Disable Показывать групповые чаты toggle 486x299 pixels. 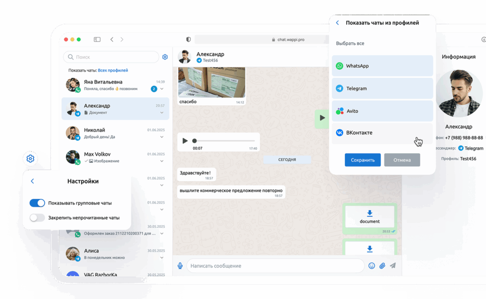37,203
